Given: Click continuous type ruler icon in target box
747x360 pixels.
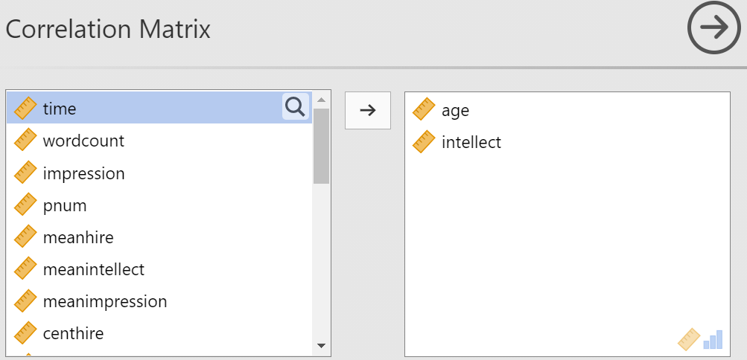Looking at the screenshot, I should 689,340.
